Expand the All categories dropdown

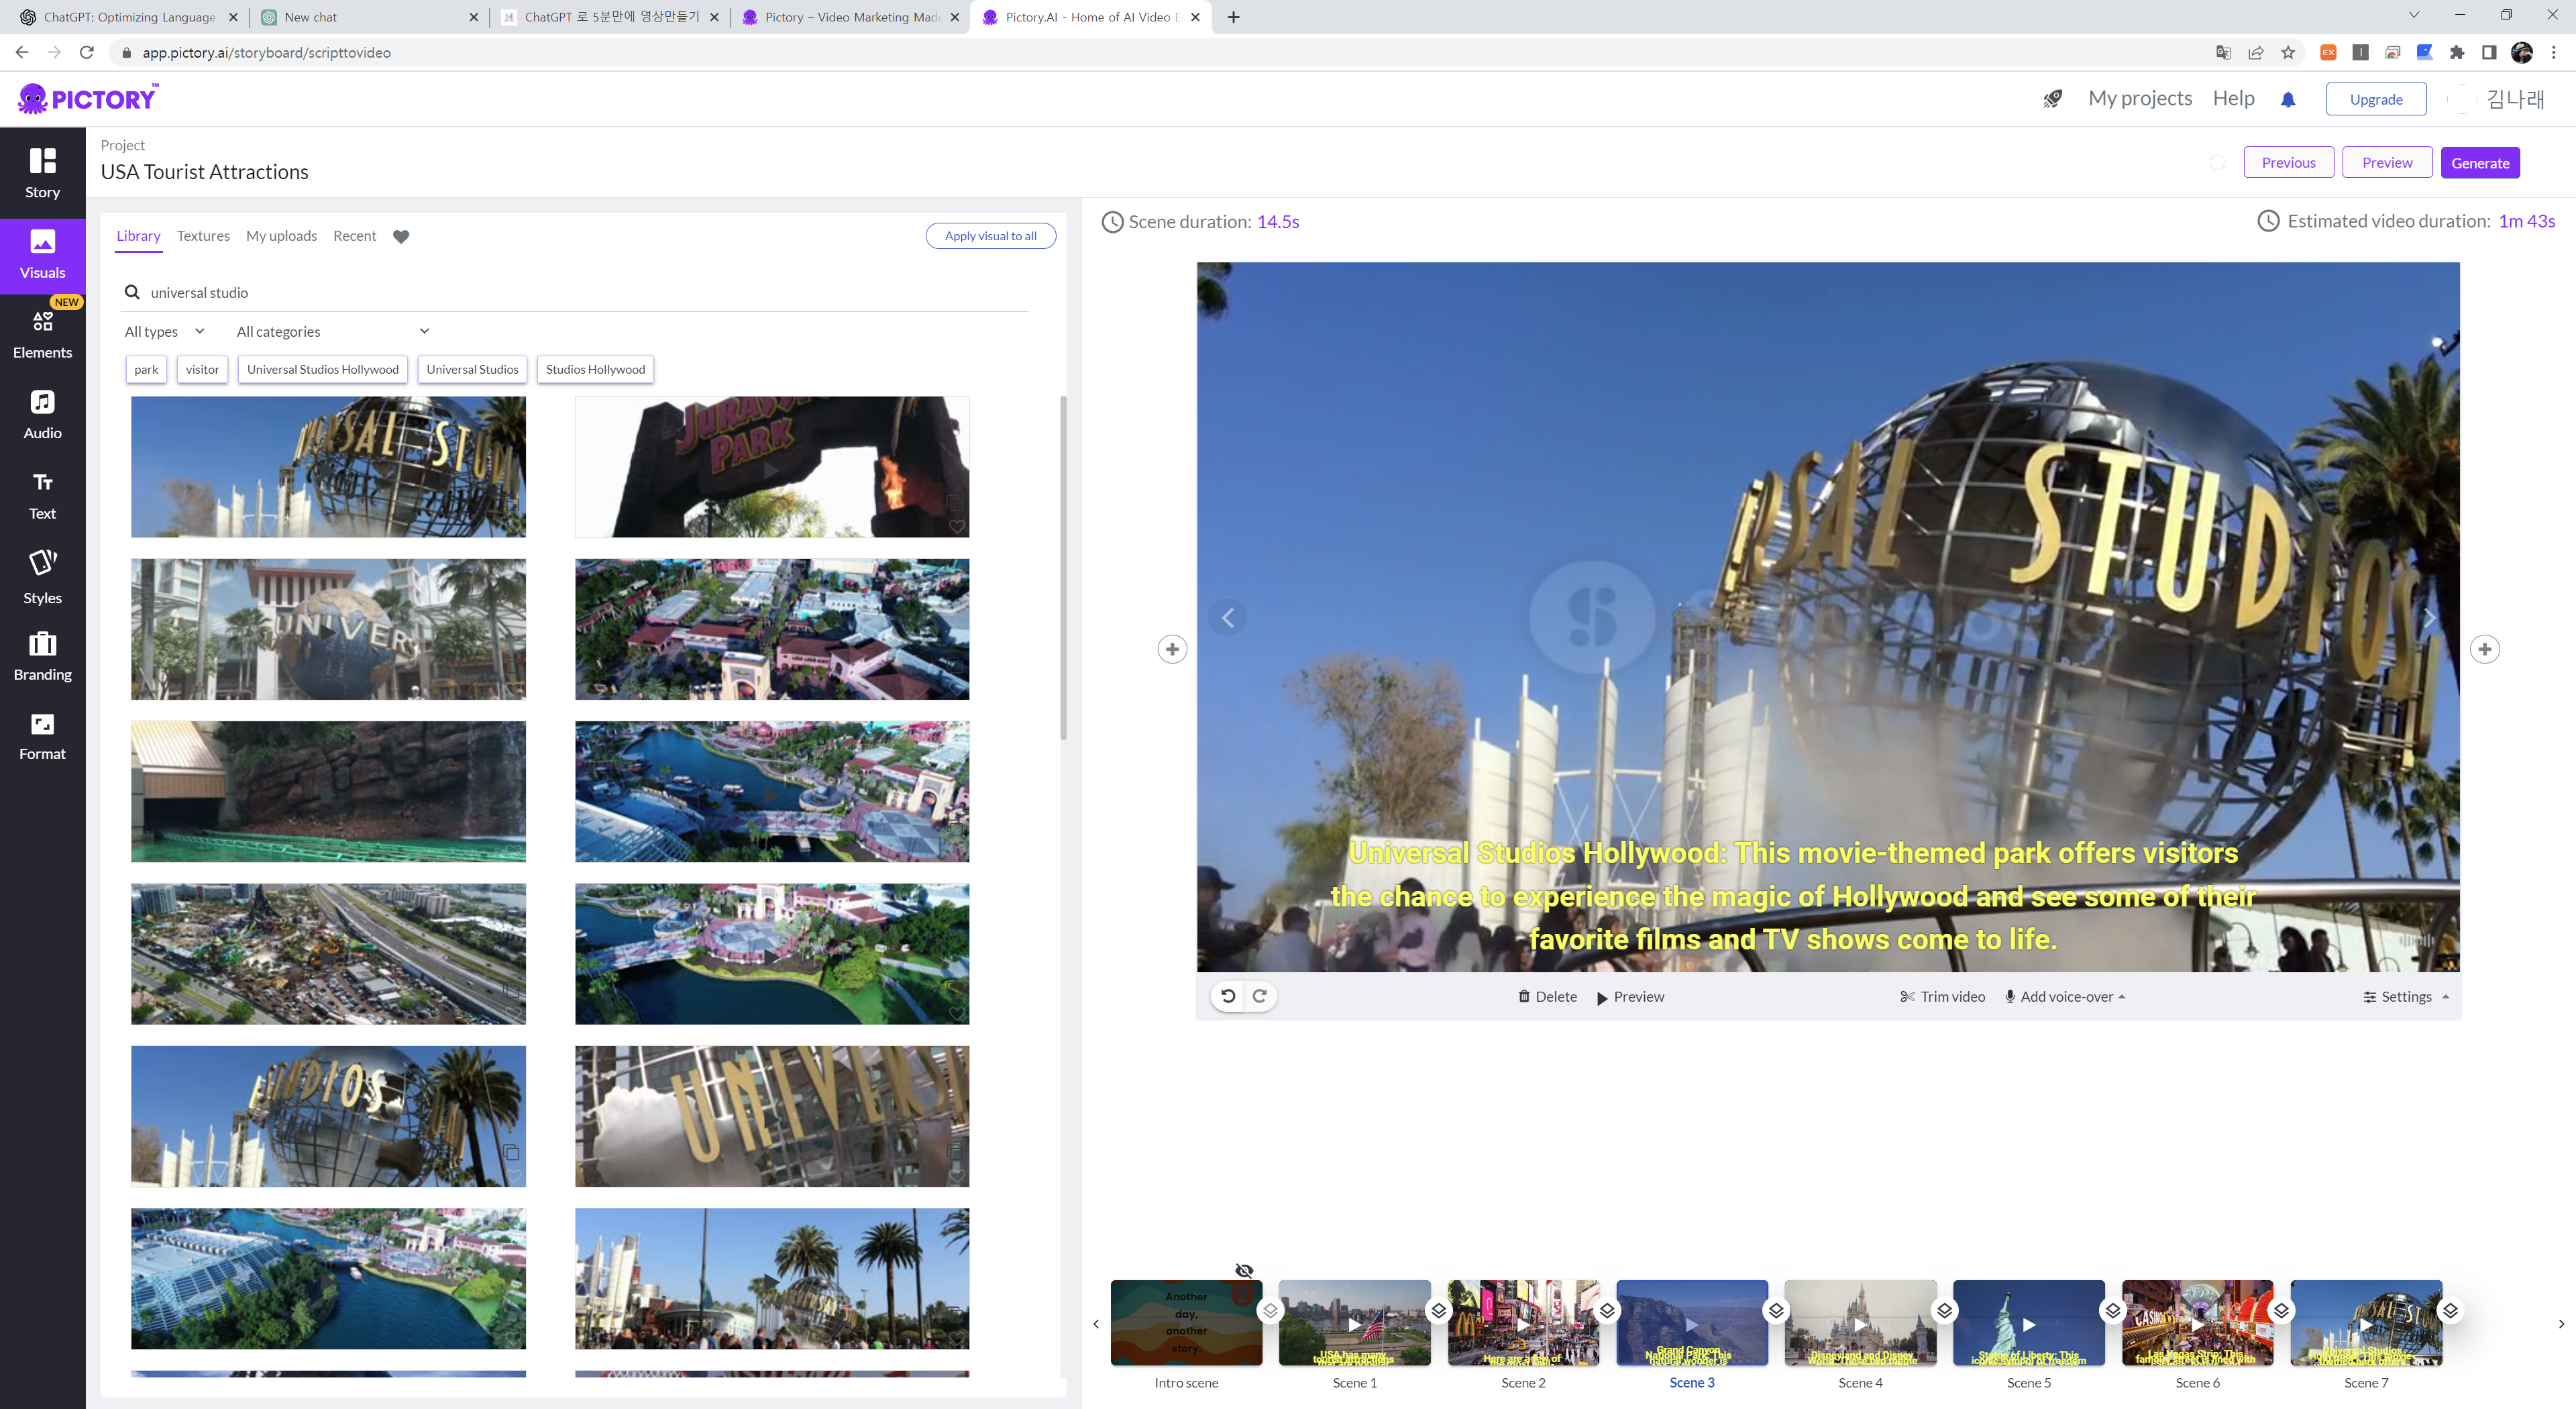332,331
